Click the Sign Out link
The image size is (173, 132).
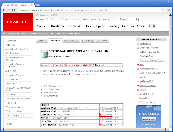click(x=50, y=19)
